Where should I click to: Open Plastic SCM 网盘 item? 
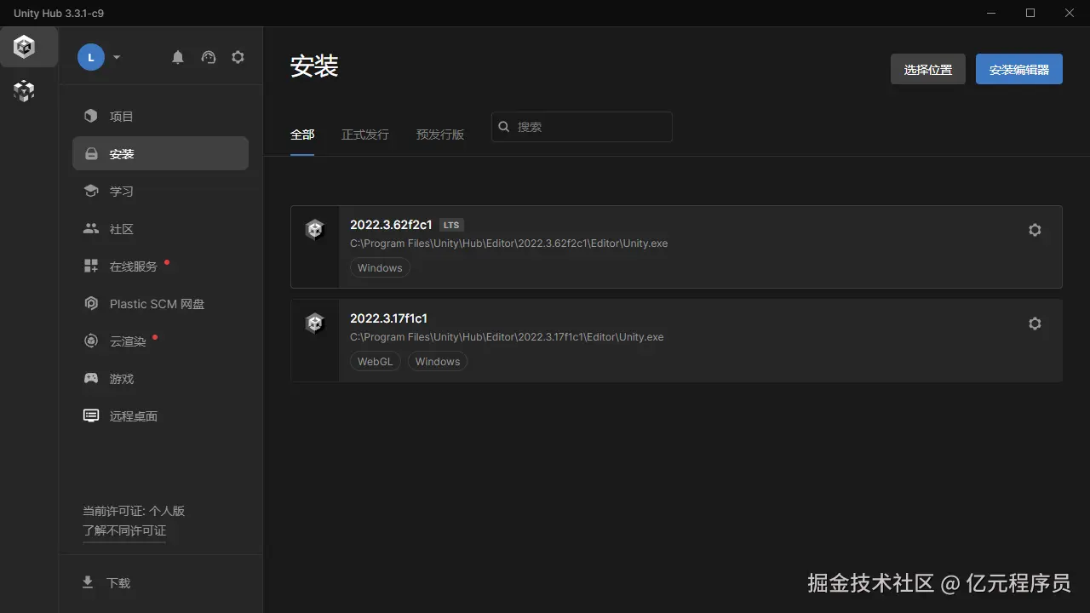pos(160,304)
